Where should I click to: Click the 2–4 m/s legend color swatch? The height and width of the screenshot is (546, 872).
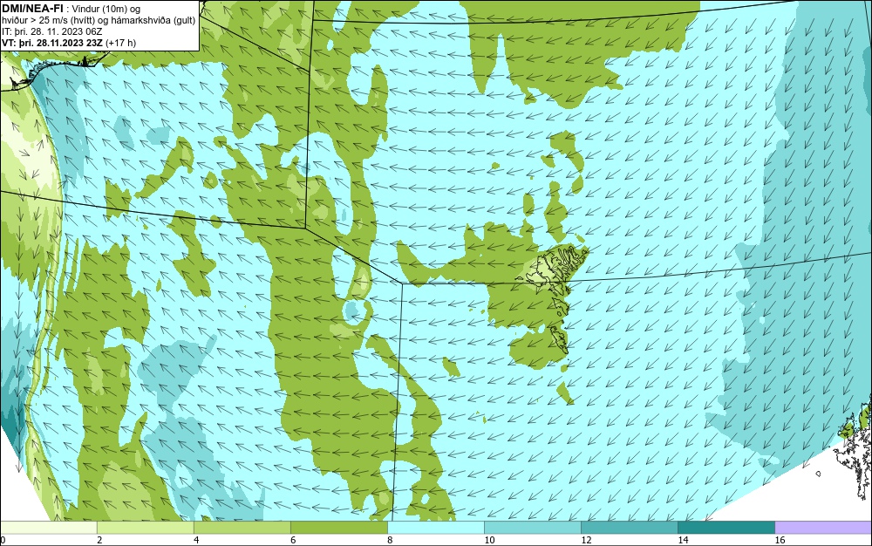[x=145, y=527]
